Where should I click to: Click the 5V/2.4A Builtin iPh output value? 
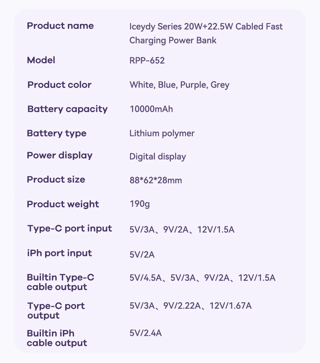tap(146, 333)
